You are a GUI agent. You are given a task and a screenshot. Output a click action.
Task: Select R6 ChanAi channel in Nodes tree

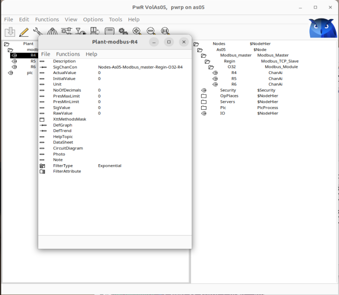point(234,84)
